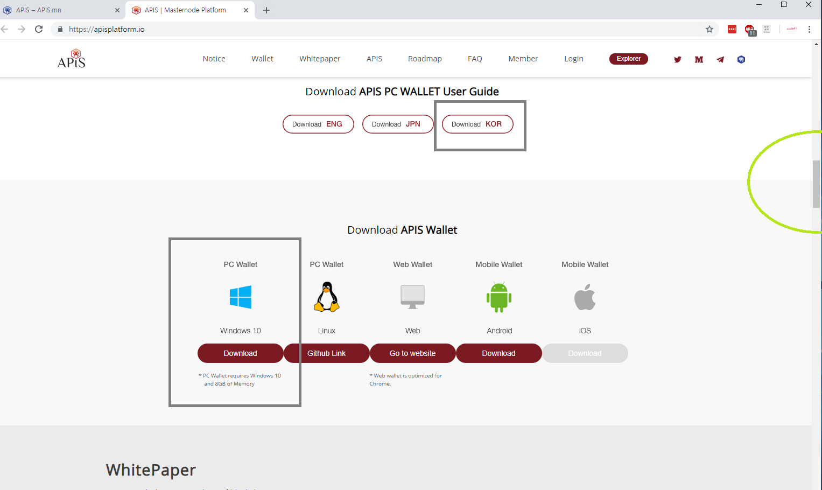This screenshot has height=490, width=822.
Task: Click the greyed-out iOS Download button
Action: pos(585,353)
